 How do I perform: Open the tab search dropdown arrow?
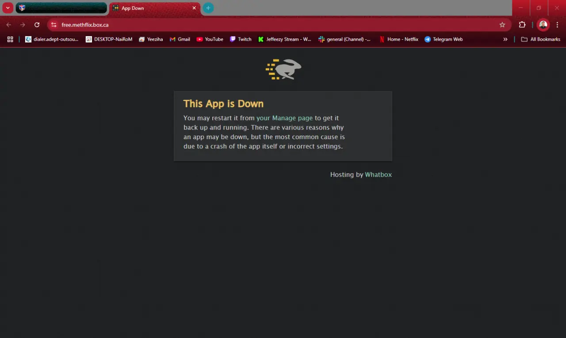click(x=8, y=8)
